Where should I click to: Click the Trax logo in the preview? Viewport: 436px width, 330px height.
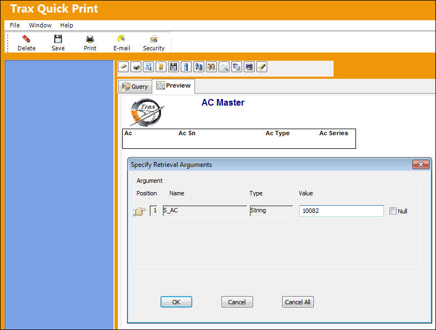(147, 113)
